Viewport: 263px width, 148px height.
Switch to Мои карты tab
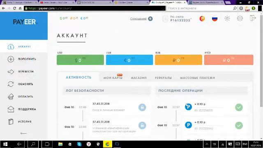(x=113, y=78)
